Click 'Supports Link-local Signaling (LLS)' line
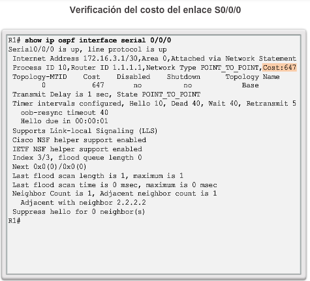The width and height of the screenshot is (310, 281). pos(85,131)
